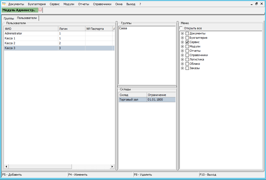The height and width of the screenshot is (180, 266).
Task: Check the Бухгалтерия permission box
Action: (x=187, y=38)
